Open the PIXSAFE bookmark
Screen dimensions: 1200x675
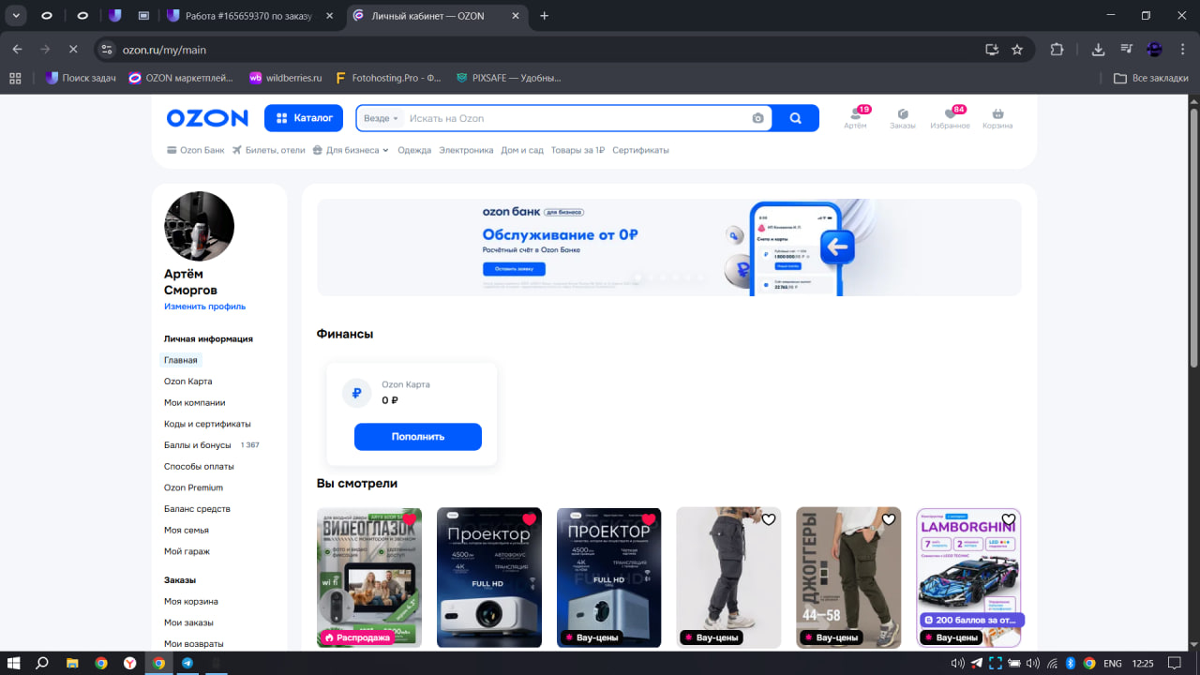[x=508, y=79]
